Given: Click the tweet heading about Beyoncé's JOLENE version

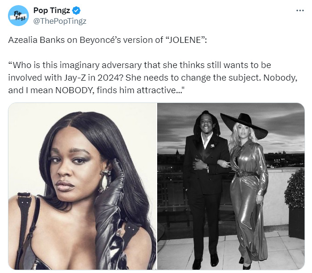Looking at the screenshot, I should [x=107, y=40].
